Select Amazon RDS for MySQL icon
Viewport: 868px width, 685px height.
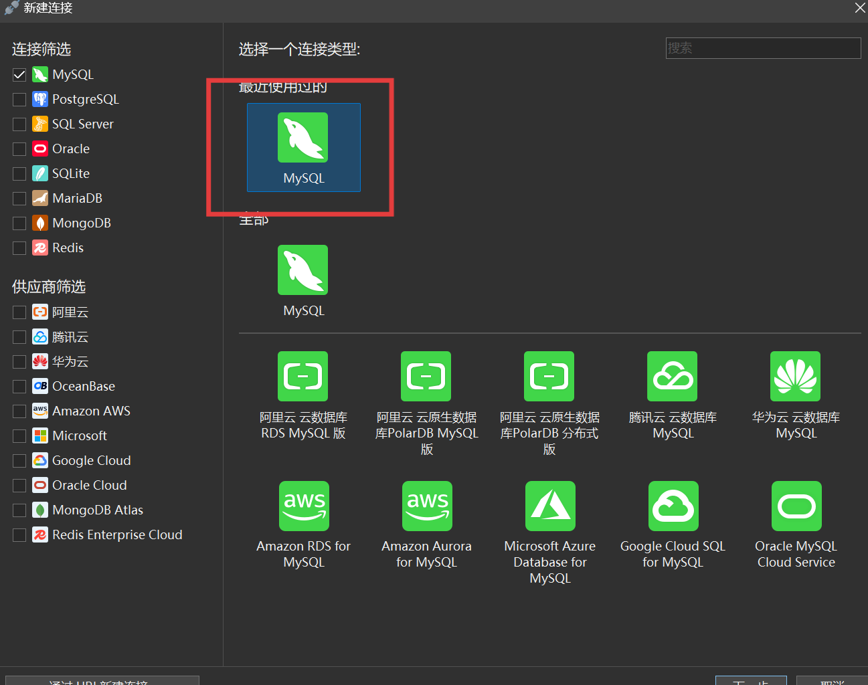click(x=305, y=506)
